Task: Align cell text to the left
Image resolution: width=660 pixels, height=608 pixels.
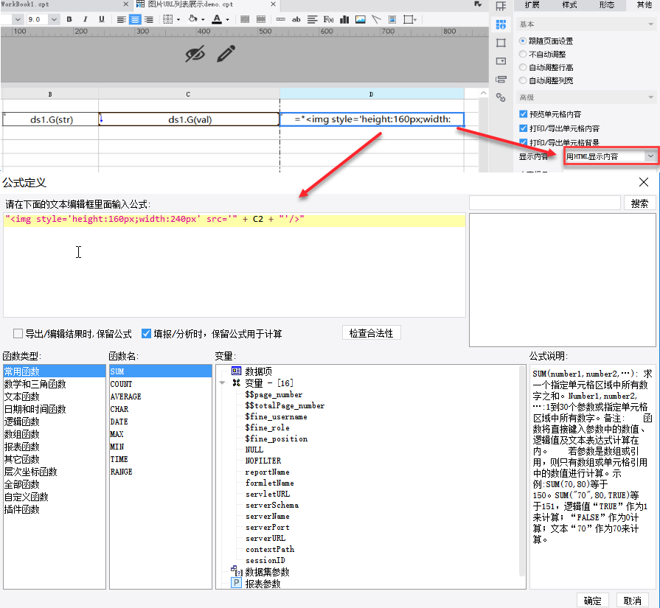Action: (x=121, y=19)
